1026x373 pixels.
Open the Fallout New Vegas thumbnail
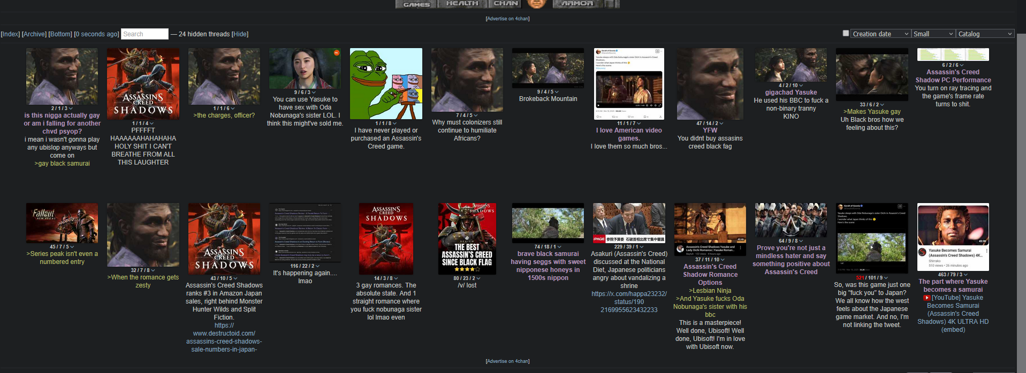(62, 223)
